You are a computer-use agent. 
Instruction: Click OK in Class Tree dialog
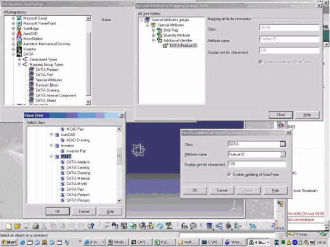[x=57, y=212]
